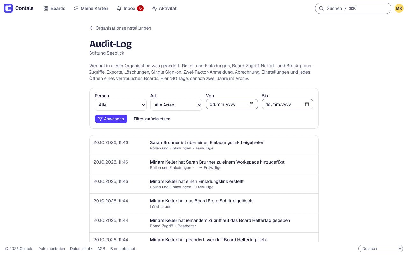Click the search magnifier icon

(321, 8)
